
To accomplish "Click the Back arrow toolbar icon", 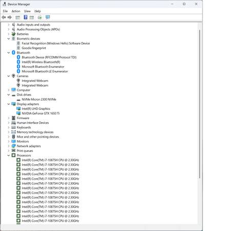I will click(x=4, y=17).
